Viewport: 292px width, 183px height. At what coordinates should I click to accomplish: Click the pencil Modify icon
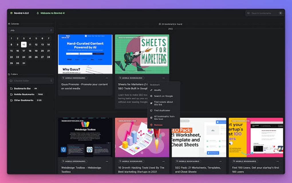coord(151,90)
